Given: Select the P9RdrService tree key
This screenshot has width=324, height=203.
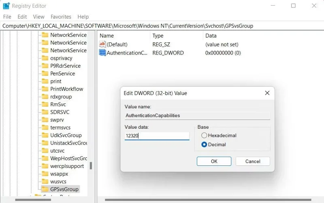Looking at the screenshot, I should 65,66.
